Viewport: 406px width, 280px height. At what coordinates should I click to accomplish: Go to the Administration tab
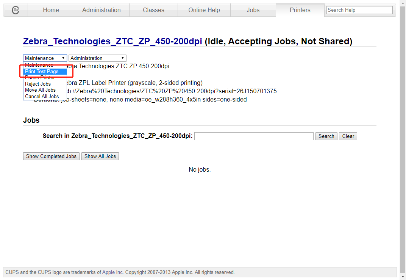[101, 10]
